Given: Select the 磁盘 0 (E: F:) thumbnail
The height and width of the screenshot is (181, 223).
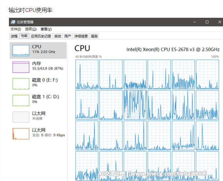Looking at the screenshot, I should click(x=21, y=84).
